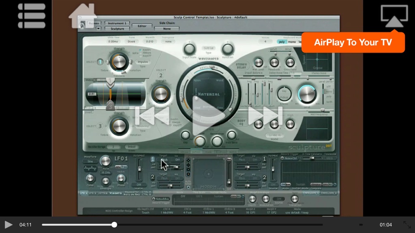Click the 01:04 remaining time label
This screenshot has height=233, width=415.
[x=386, y=225]
